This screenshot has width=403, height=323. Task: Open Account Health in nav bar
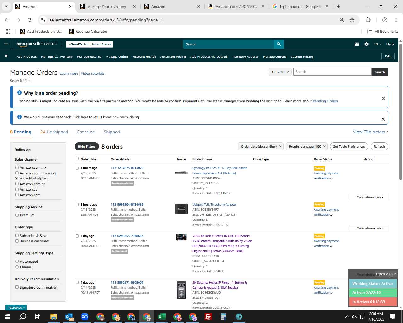(144, 56)
